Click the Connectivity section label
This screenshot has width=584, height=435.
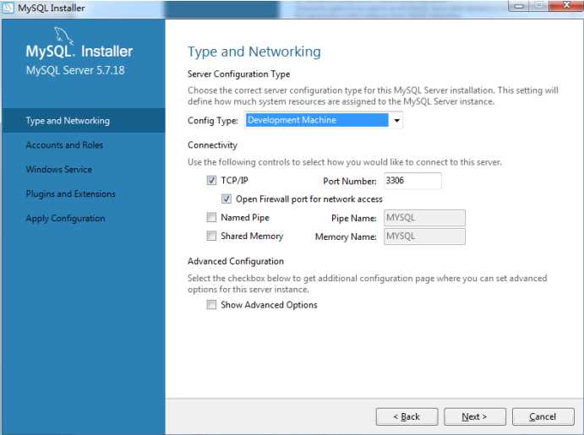[x=212, y=145]
